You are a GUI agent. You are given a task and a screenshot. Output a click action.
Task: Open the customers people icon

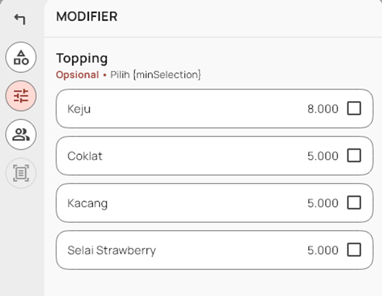(x=21, y=134)
